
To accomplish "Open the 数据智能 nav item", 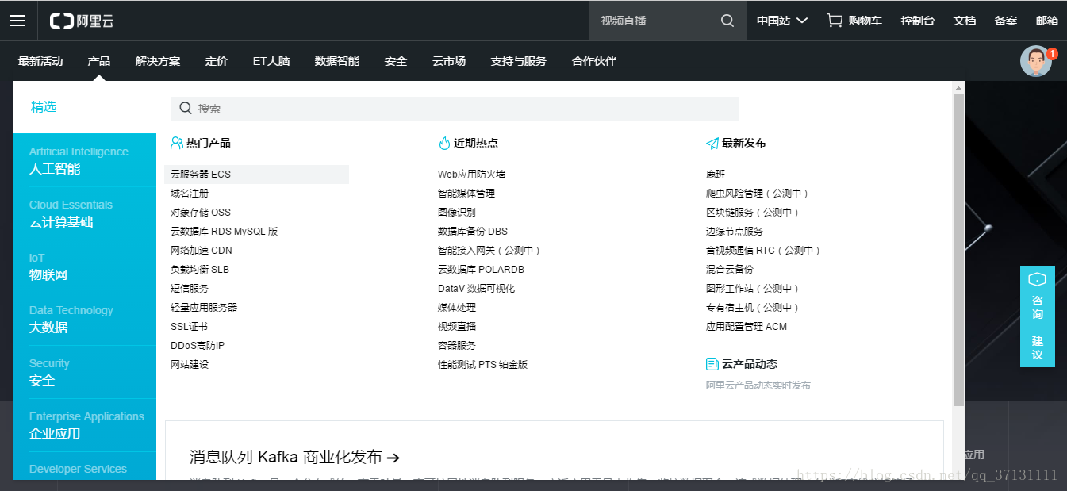I will click(337, 61).
